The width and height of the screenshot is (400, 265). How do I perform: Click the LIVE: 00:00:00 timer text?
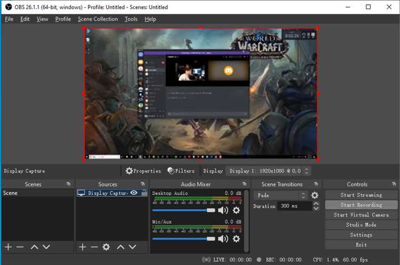233,260
